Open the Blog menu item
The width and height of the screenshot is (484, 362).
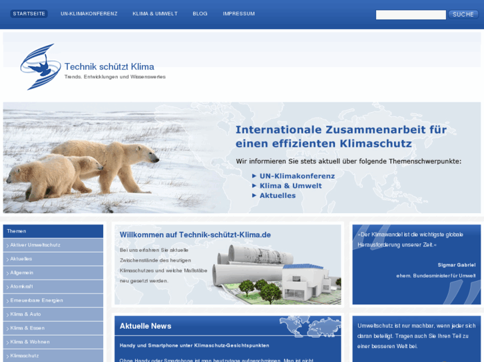tap(200, 14)
